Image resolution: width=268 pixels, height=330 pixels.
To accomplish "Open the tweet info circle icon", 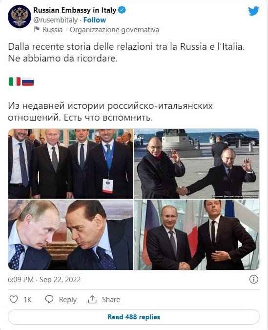I will click(x=254, y=280).
